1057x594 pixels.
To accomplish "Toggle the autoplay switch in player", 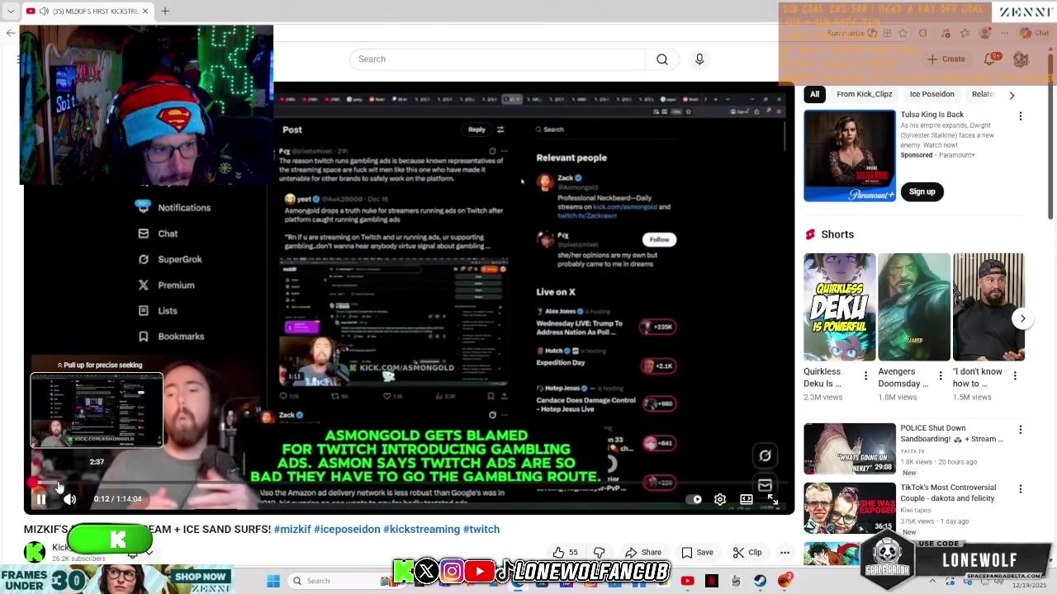I will point(694,499).
